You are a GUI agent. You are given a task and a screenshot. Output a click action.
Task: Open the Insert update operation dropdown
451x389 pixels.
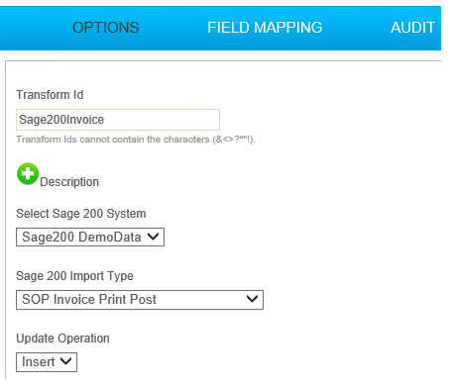tap(47, 362)
